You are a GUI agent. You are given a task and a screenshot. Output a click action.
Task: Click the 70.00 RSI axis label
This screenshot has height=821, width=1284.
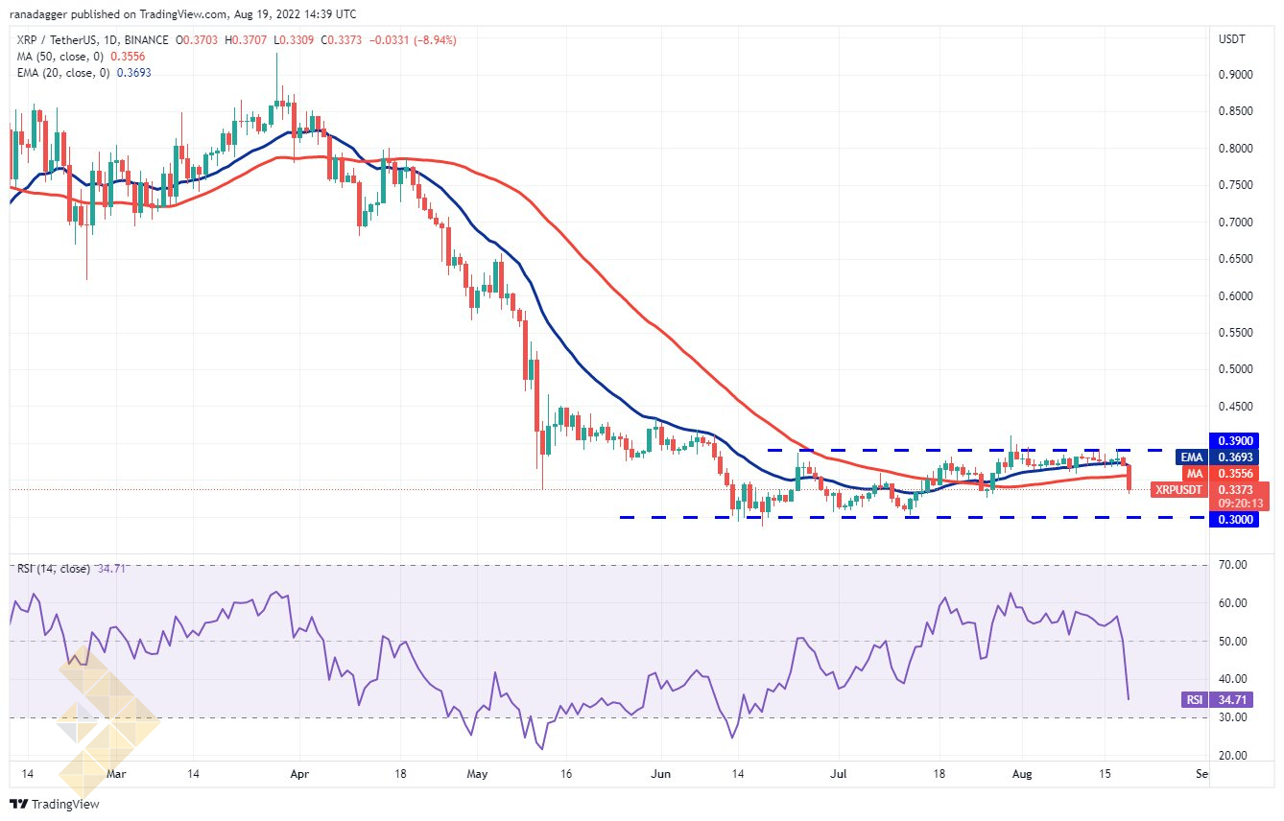(x=1232, y=566)
